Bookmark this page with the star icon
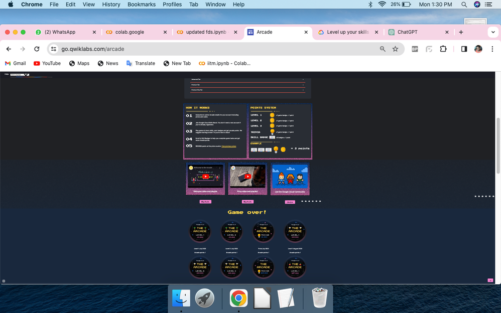This screenshot has width=501, height=313. (x=395, y=49)
